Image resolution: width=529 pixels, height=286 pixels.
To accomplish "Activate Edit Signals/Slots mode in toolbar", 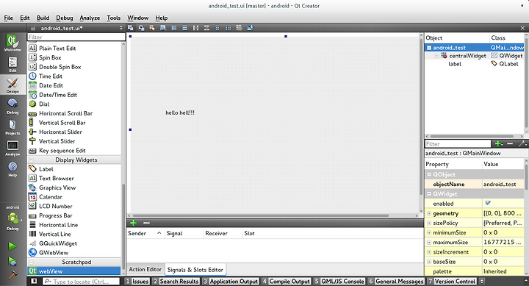I will [x=141, y=28].
